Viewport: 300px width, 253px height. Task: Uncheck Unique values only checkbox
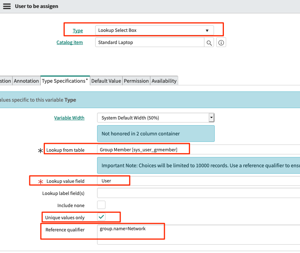click(x=101, y=217)
